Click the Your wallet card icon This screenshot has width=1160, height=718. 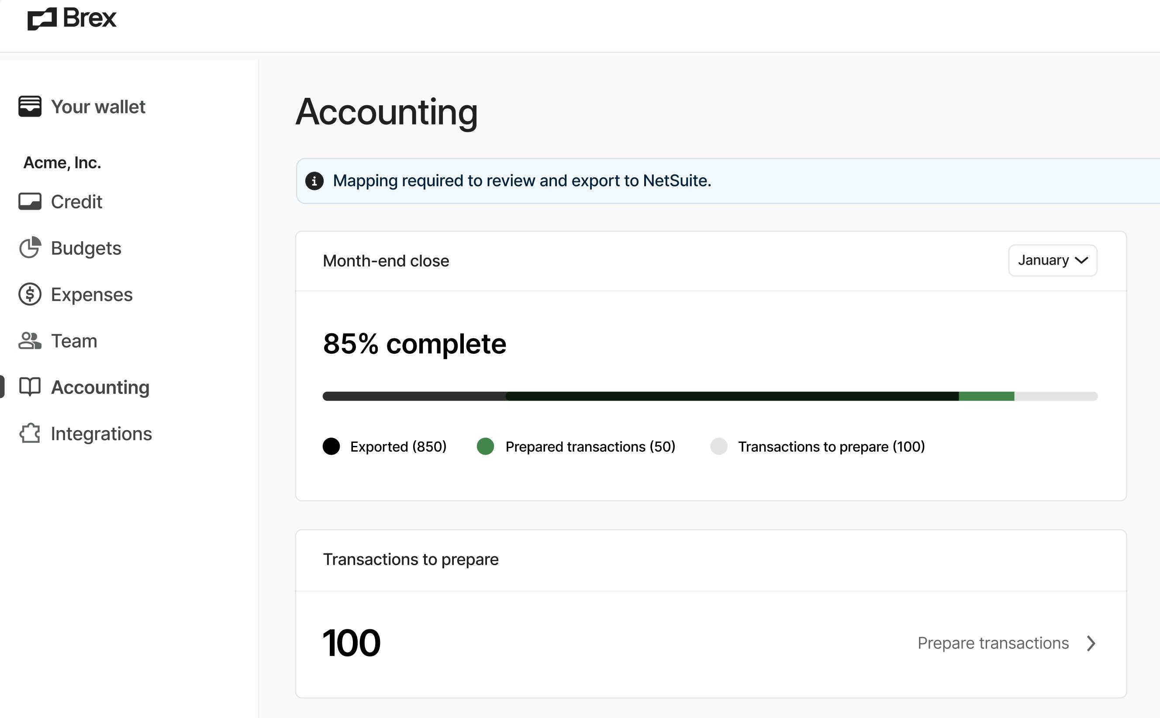coord(30,107)
